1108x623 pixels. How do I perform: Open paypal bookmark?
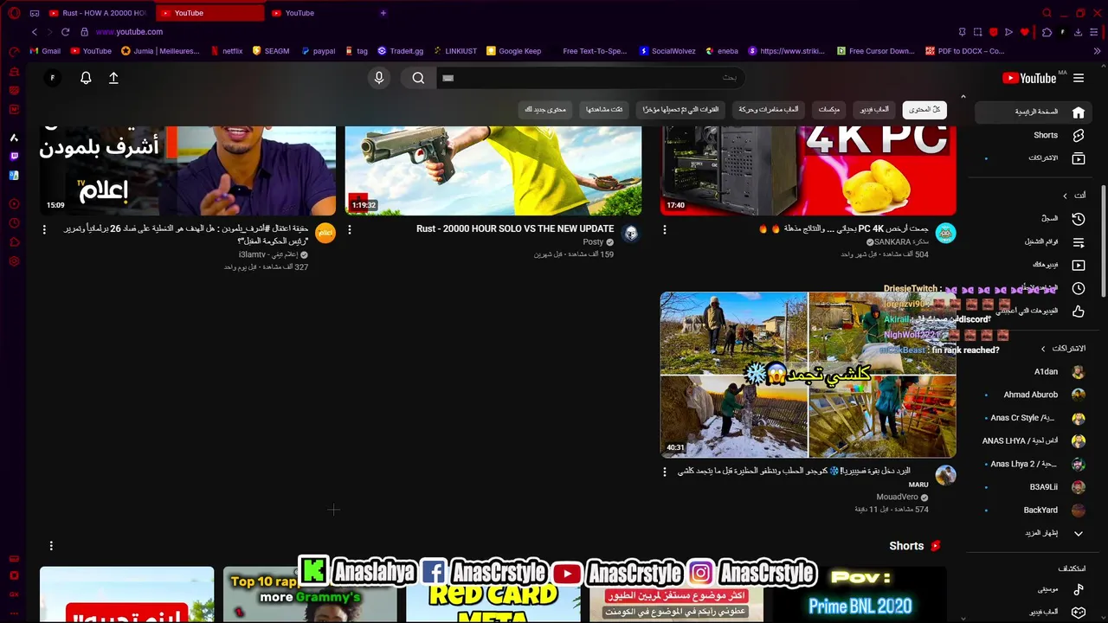click(319, 51)
